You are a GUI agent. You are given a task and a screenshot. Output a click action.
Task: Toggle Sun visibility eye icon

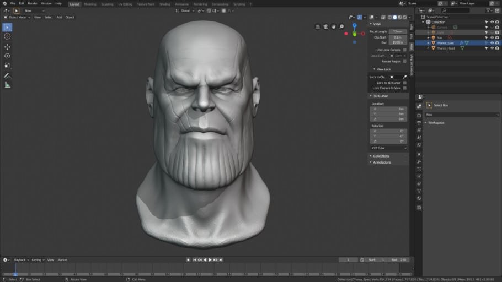point(492,37)
